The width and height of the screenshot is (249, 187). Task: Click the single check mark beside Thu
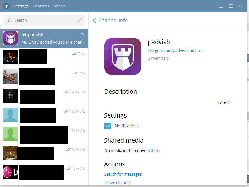(x=75, y=73)
